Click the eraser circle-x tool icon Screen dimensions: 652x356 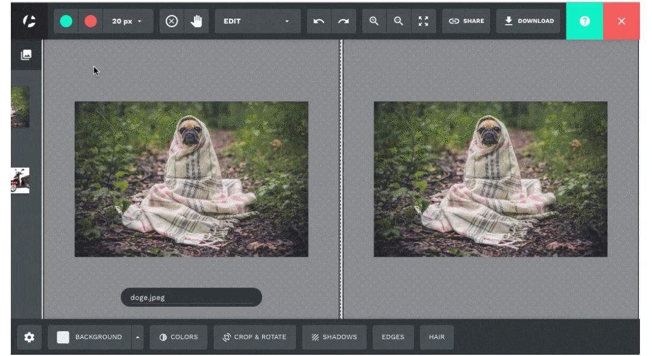(x=172, y=21)
